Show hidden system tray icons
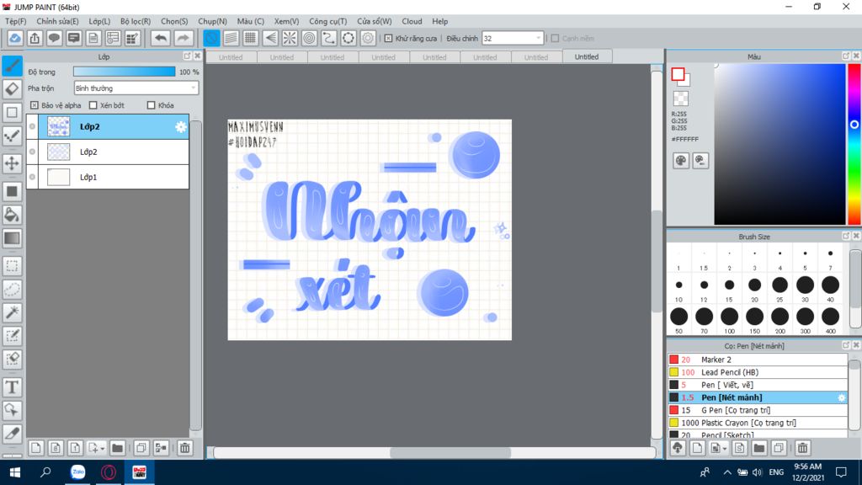 pyautogui.click(x=726, y=472)
